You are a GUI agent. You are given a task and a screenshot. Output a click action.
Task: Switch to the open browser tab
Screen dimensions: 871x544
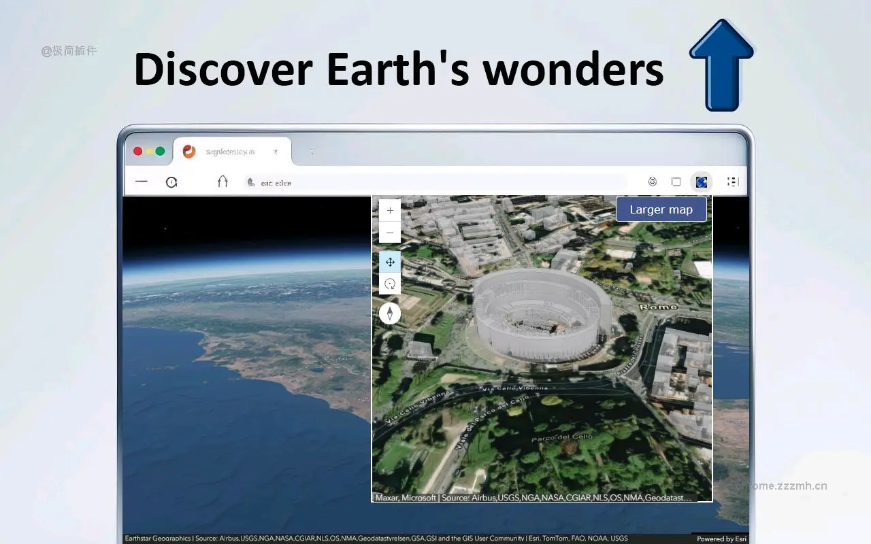pos(231,150)
